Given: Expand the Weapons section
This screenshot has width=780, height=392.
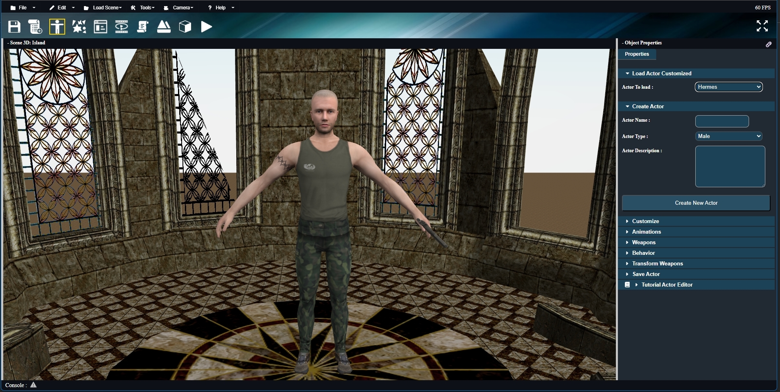Looking at the screenshot, I should pyautogui.click(x=644, y=242).
